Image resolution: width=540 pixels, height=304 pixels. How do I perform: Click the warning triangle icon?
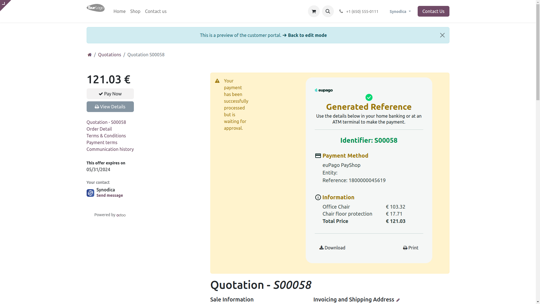pos(217,81)
